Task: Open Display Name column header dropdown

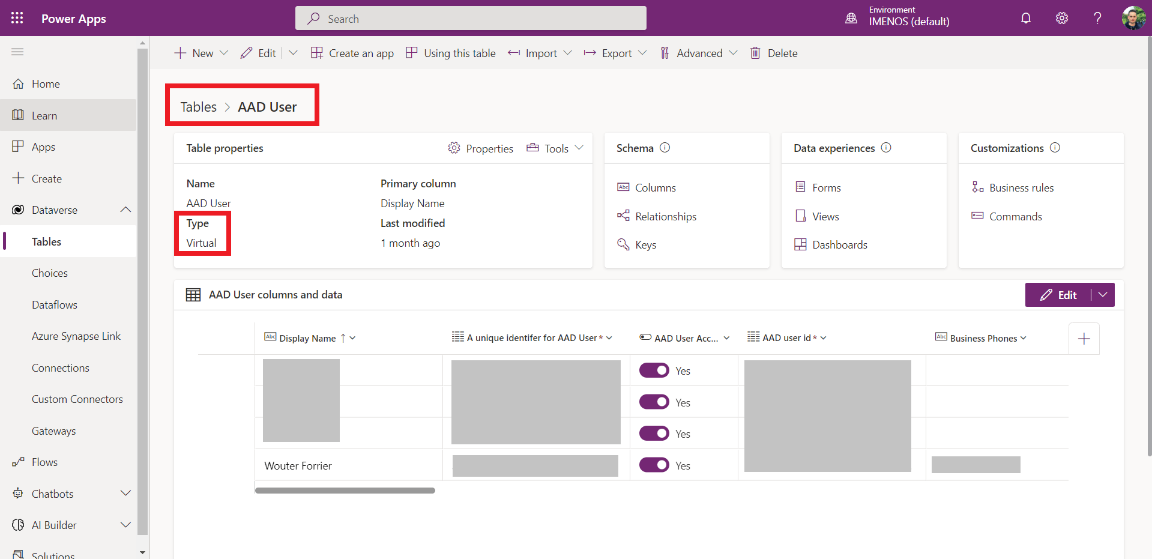Action: pos(352,338)
